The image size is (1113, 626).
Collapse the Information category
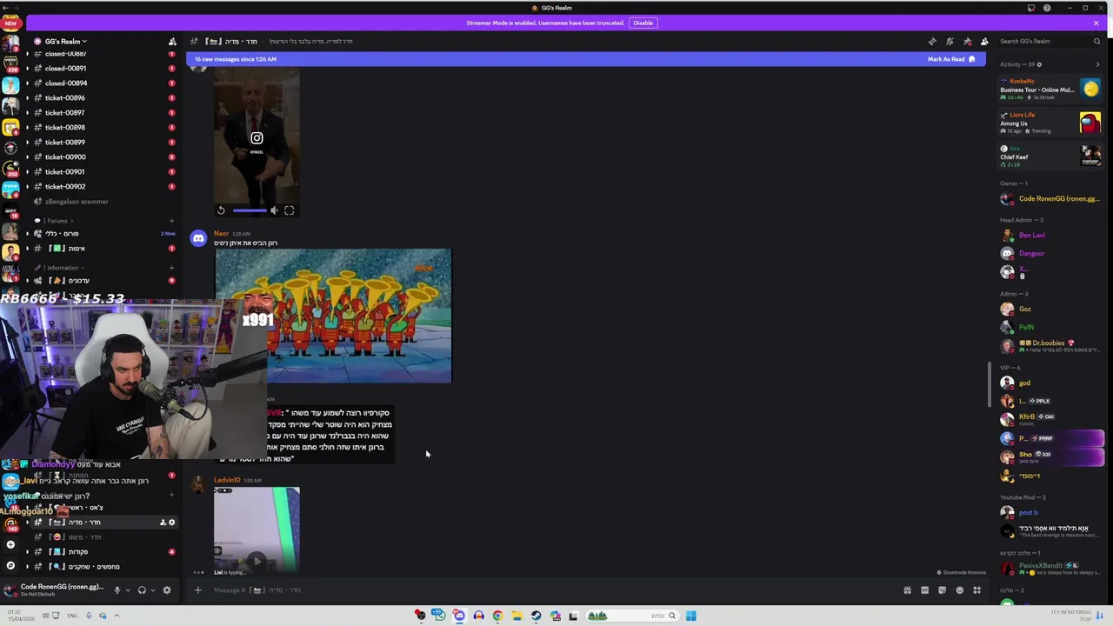(x=63, y=268)
